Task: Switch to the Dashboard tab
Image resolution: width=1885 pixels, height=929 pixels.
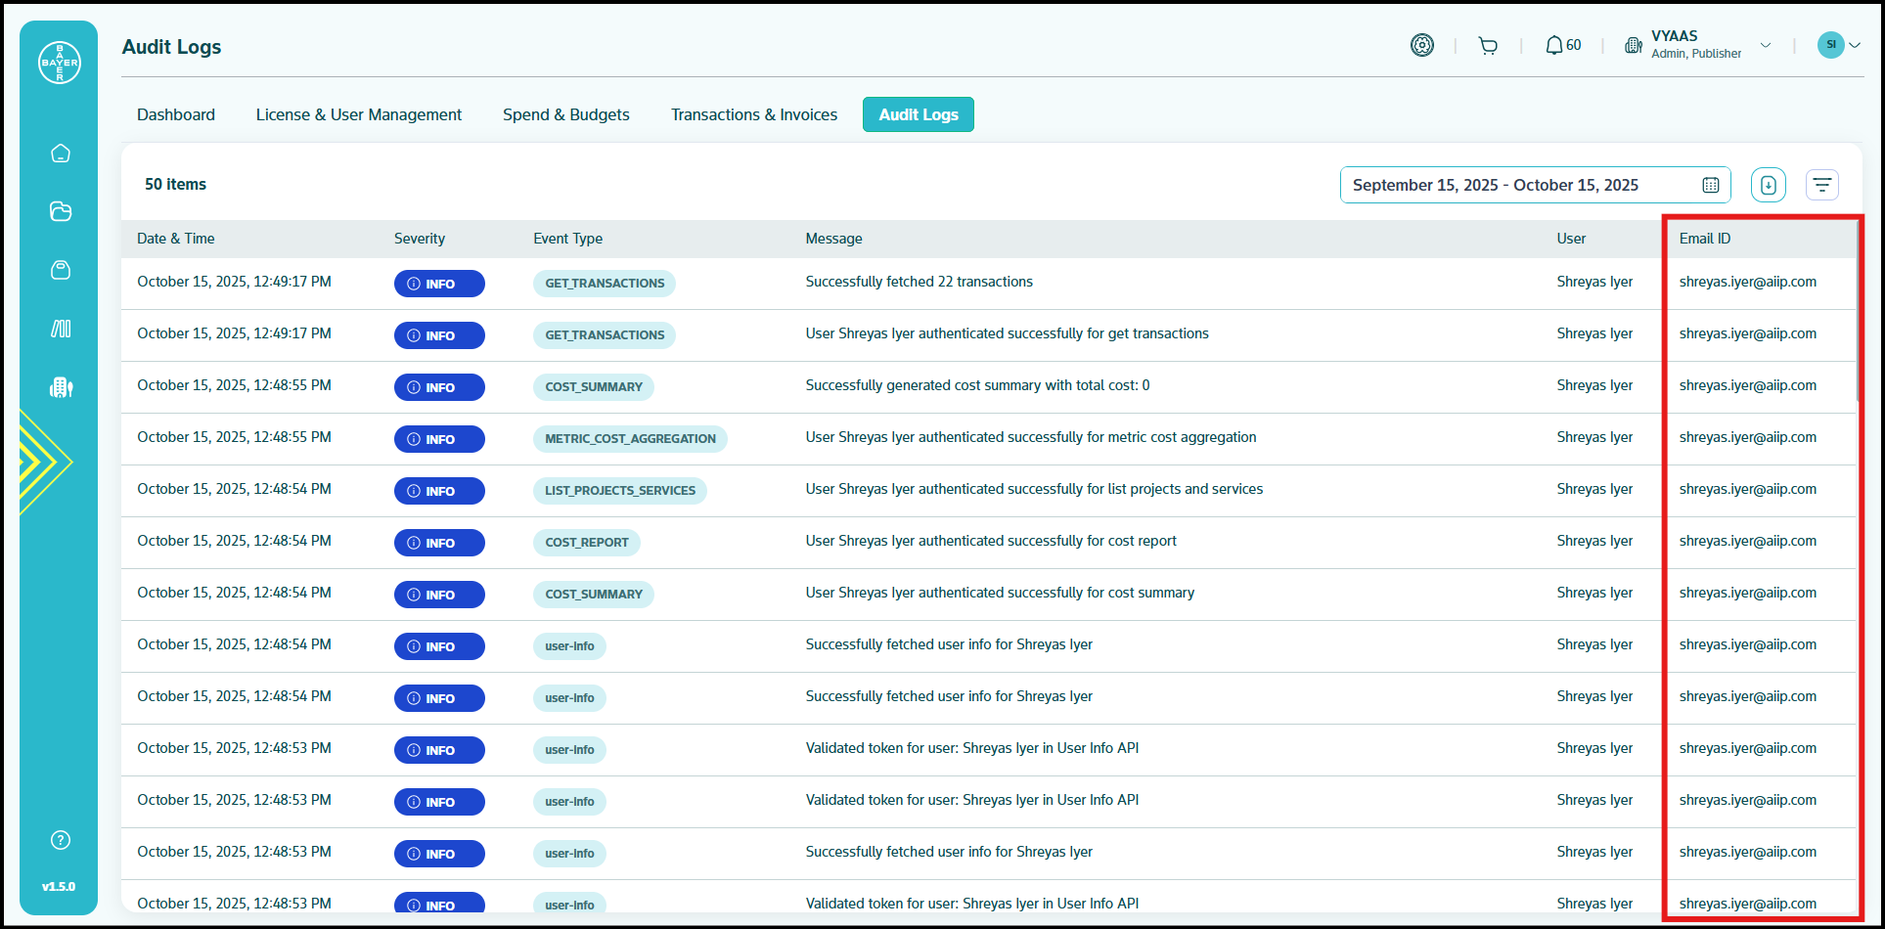Action: [176, 114]
